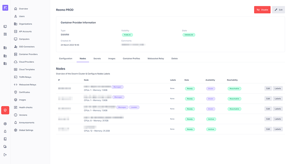Open the Secrets tab

click(x=97, y=59)
